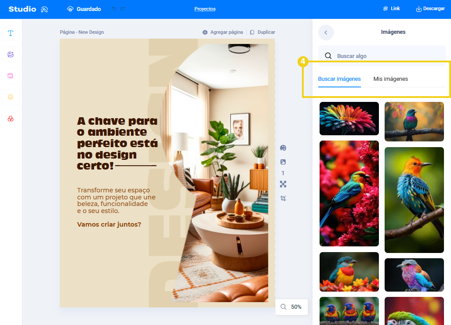Open the GIF tool in left sidebar
Image resolution: width=451 pixels, height=325 pixels.
pos(11,76)
